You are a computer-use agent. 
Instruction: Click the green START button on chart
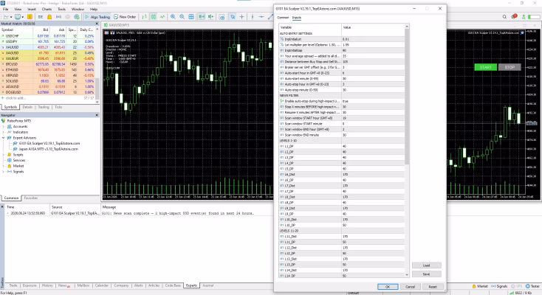[485, 67]
